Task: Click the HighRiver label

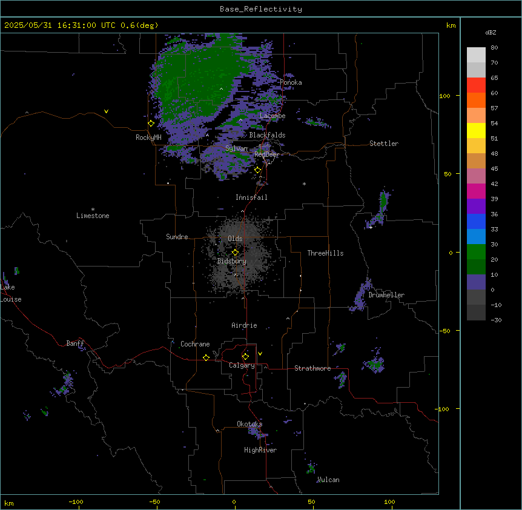Action: (x=260, y=450)
